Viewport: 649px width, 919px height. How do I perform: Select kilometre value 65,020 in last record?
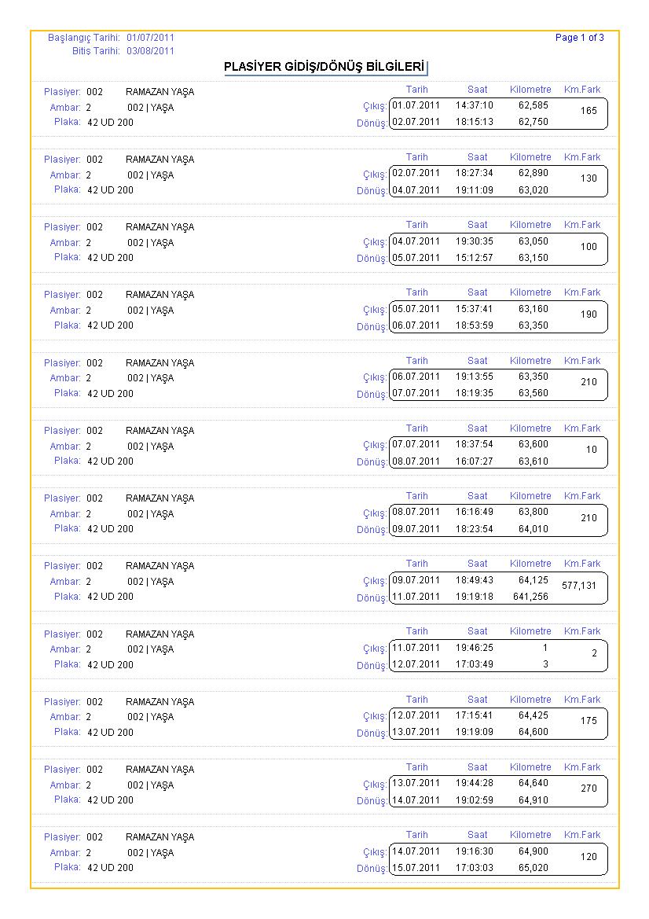coord(533,868)
